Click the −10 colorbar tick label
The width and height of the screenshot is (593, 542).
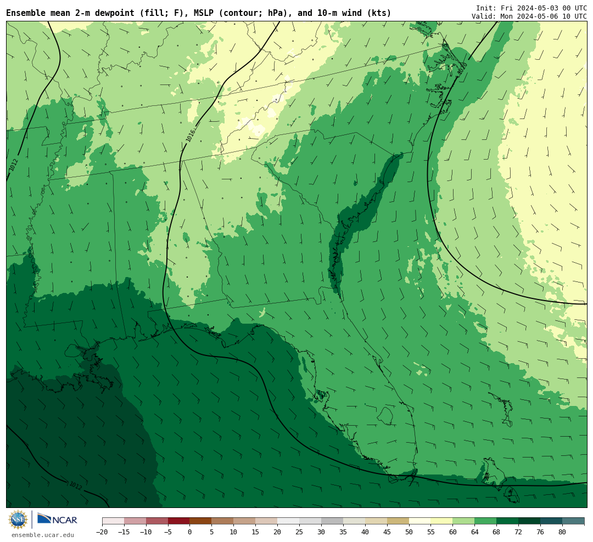[x=146, y=532]
